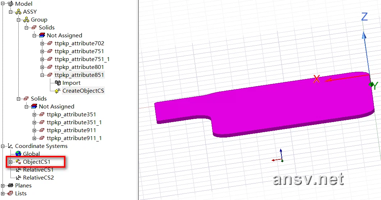
Task: Click the ASSY assembly icon
Action: click(18, 11)
